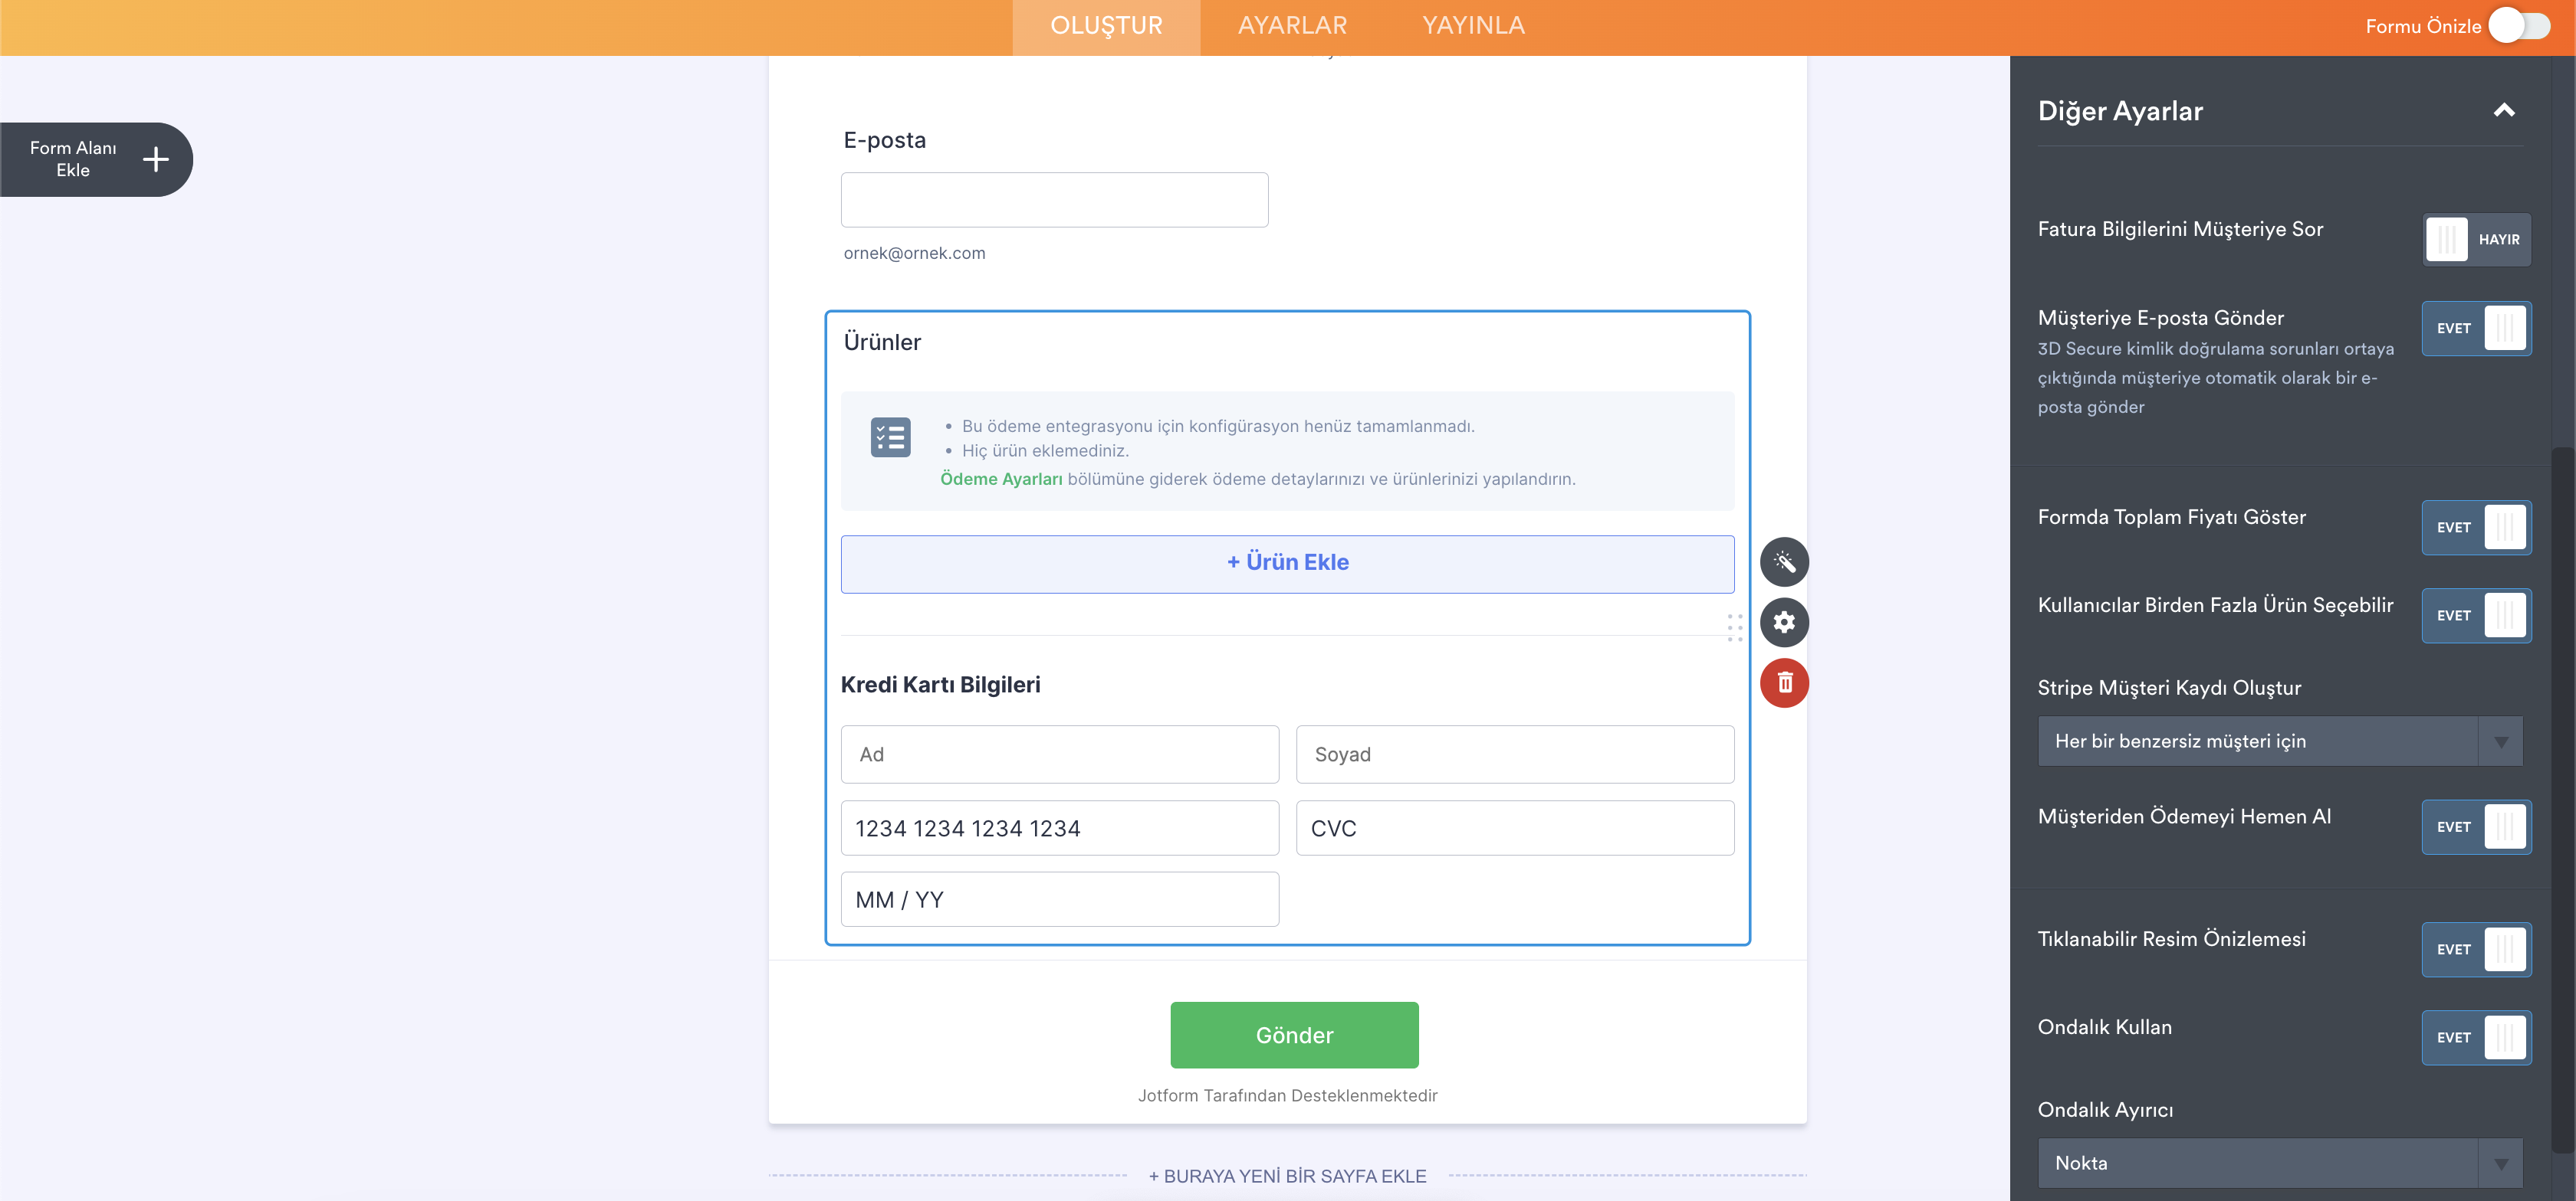The width and height of the screenshot is (2576, 1201).
Task: Switch to the AYARLAR tab
Action: (1292, 26)
